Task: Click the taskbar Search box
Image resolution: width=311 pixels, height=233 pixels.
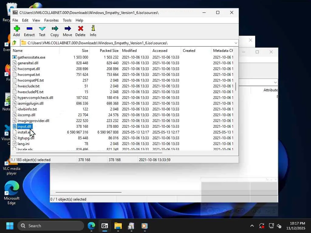Action: [x=51, y=226]
